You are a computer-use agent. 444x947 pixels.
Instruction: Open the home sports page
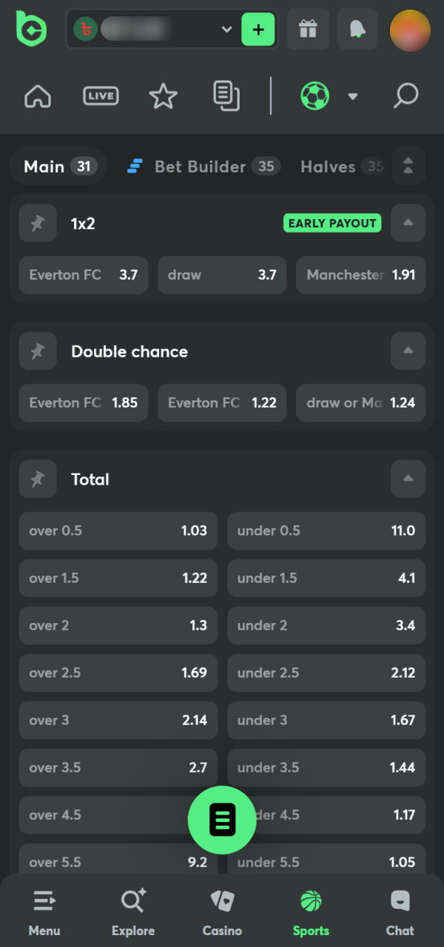pos(37,95)
